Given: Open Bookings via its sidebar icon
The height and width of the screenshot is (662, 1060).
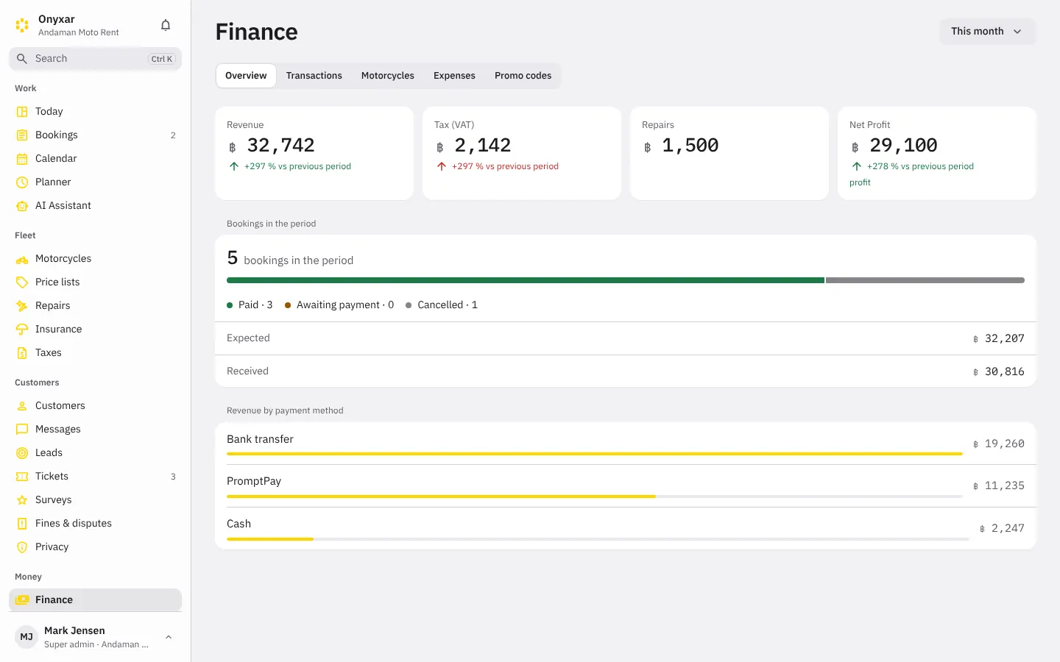Looking at the screenshot, I should (x=22, y=135).
